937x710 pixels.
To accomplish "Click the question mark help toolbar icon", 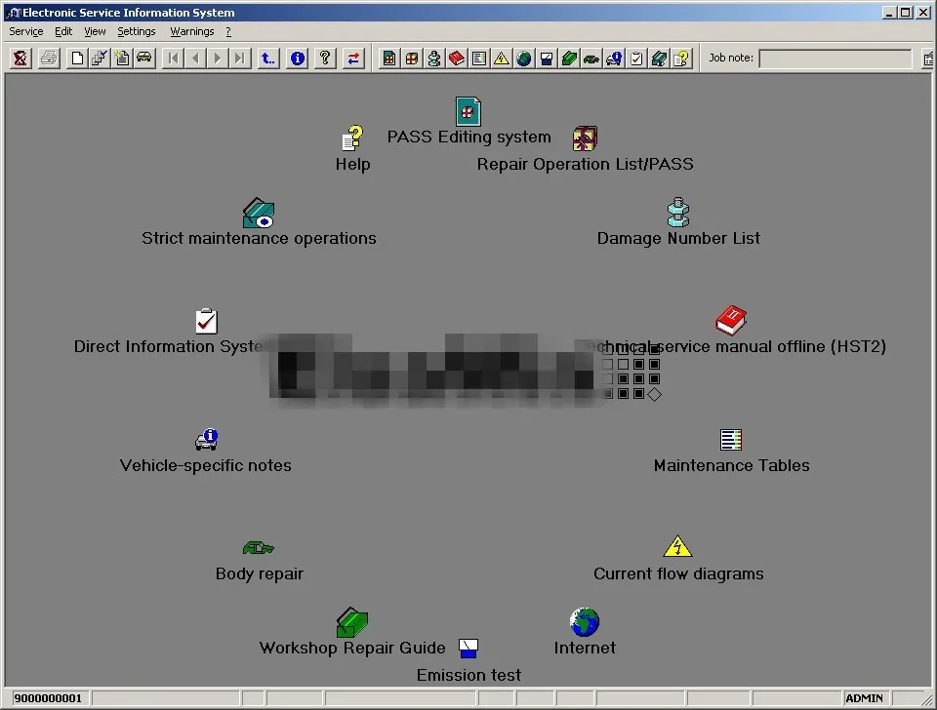I will click(x=325, y=58).
